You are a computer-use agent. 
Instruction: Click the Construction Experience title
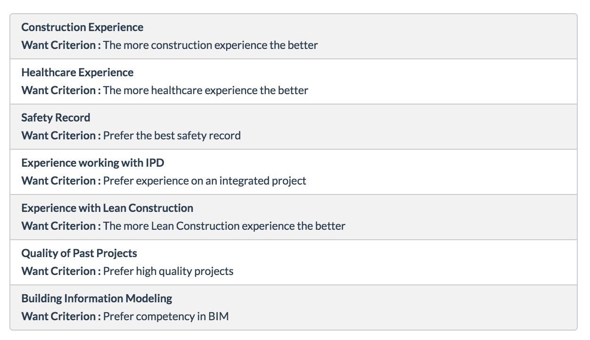[82, 27]
